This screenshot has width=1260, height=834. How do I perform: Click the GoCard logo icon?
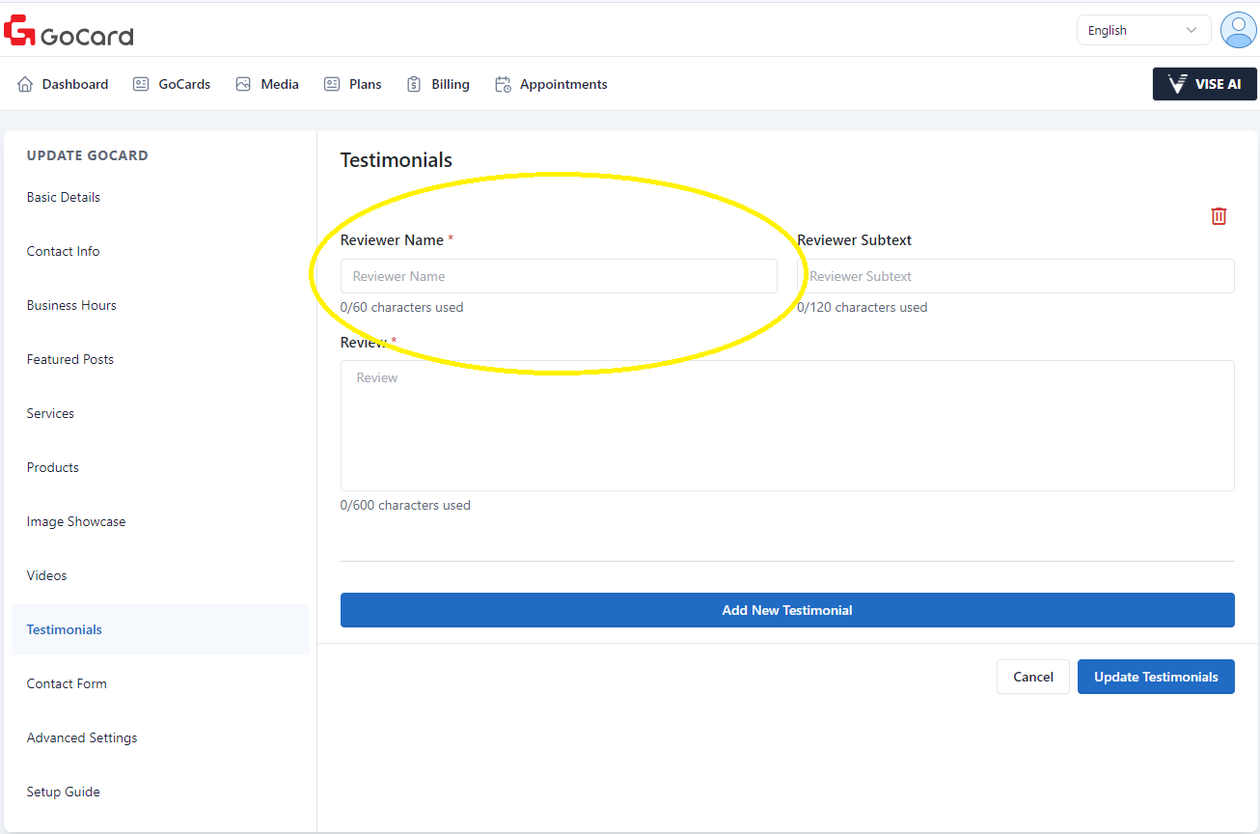tap(19, 31)
